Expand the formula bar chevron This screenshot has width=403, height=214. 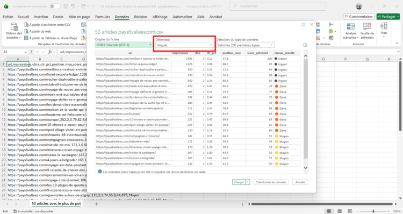tap(398, 52)
